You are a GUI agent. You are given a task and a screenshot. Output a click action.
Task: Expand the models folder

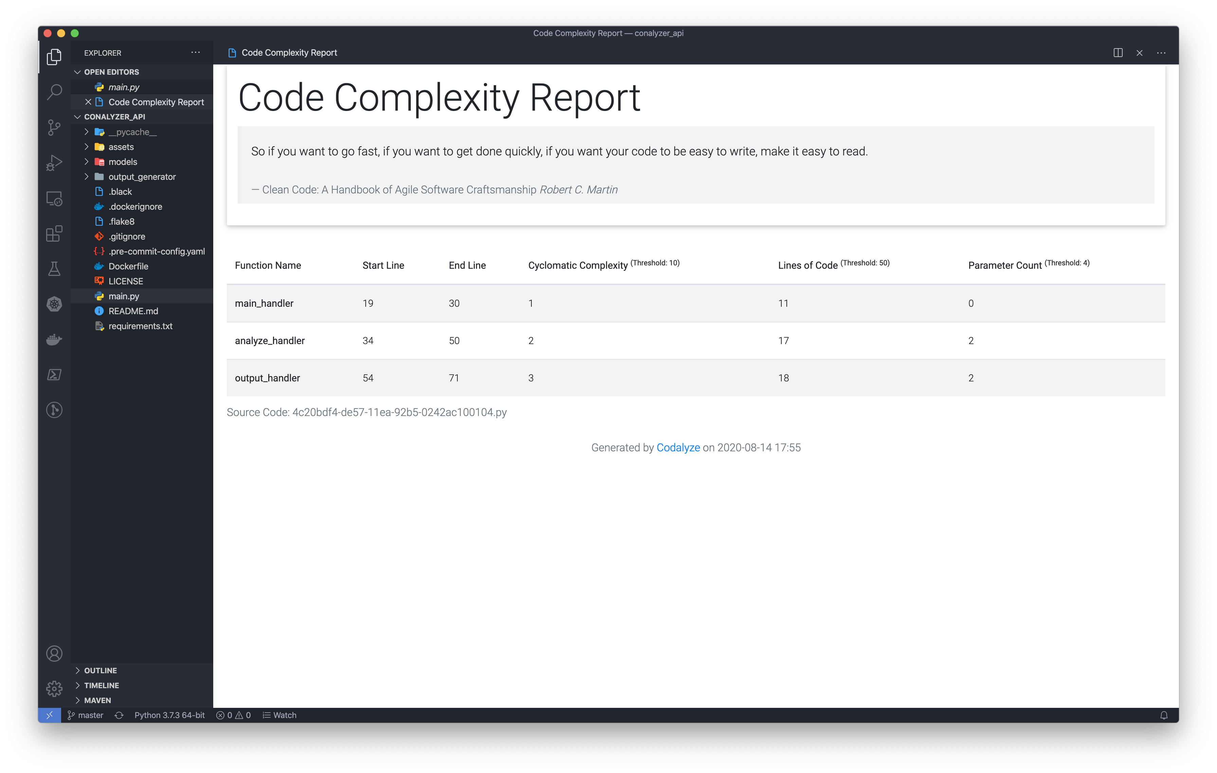coord(123,162)
